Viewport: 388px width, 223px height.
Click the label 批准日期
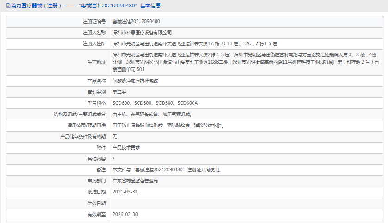96,192
